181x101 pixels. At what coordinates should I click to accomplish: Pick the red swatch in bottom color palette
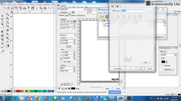click(20, 91)
